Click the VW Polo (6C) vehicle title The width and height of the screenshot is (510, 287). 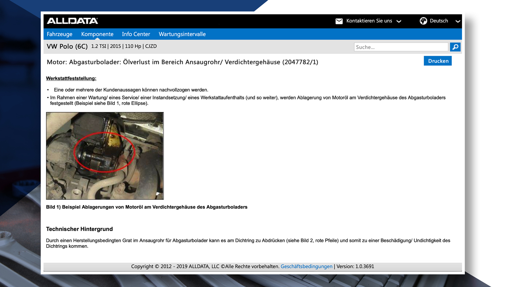[67, 46]
